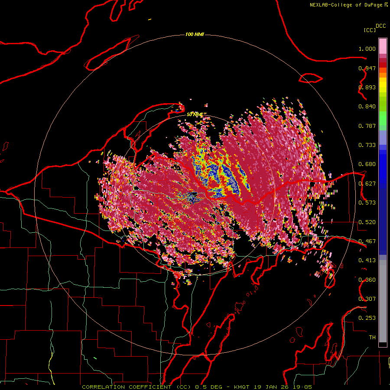Click the 0.840 scale value
This screenshot has width=390, height=390.
367,107
